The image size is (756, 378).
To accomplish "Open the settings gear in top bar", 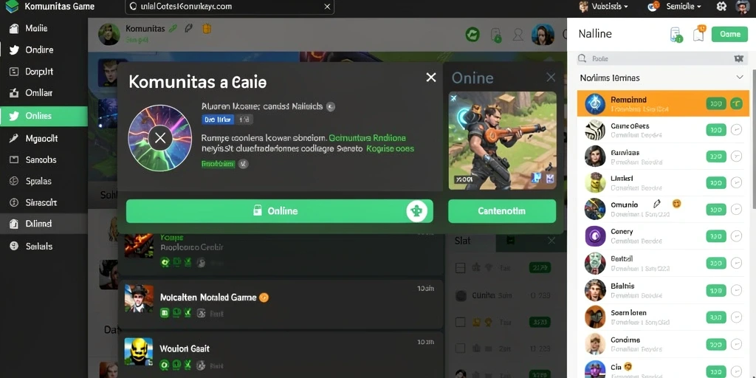I will (x=721, y=6).
